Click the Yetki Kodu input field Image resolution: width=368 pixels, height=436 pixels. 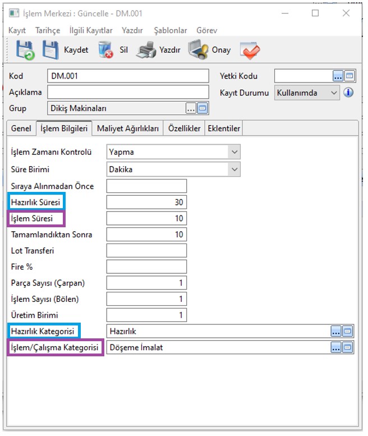pyautogui.click(x=303, y=76)
